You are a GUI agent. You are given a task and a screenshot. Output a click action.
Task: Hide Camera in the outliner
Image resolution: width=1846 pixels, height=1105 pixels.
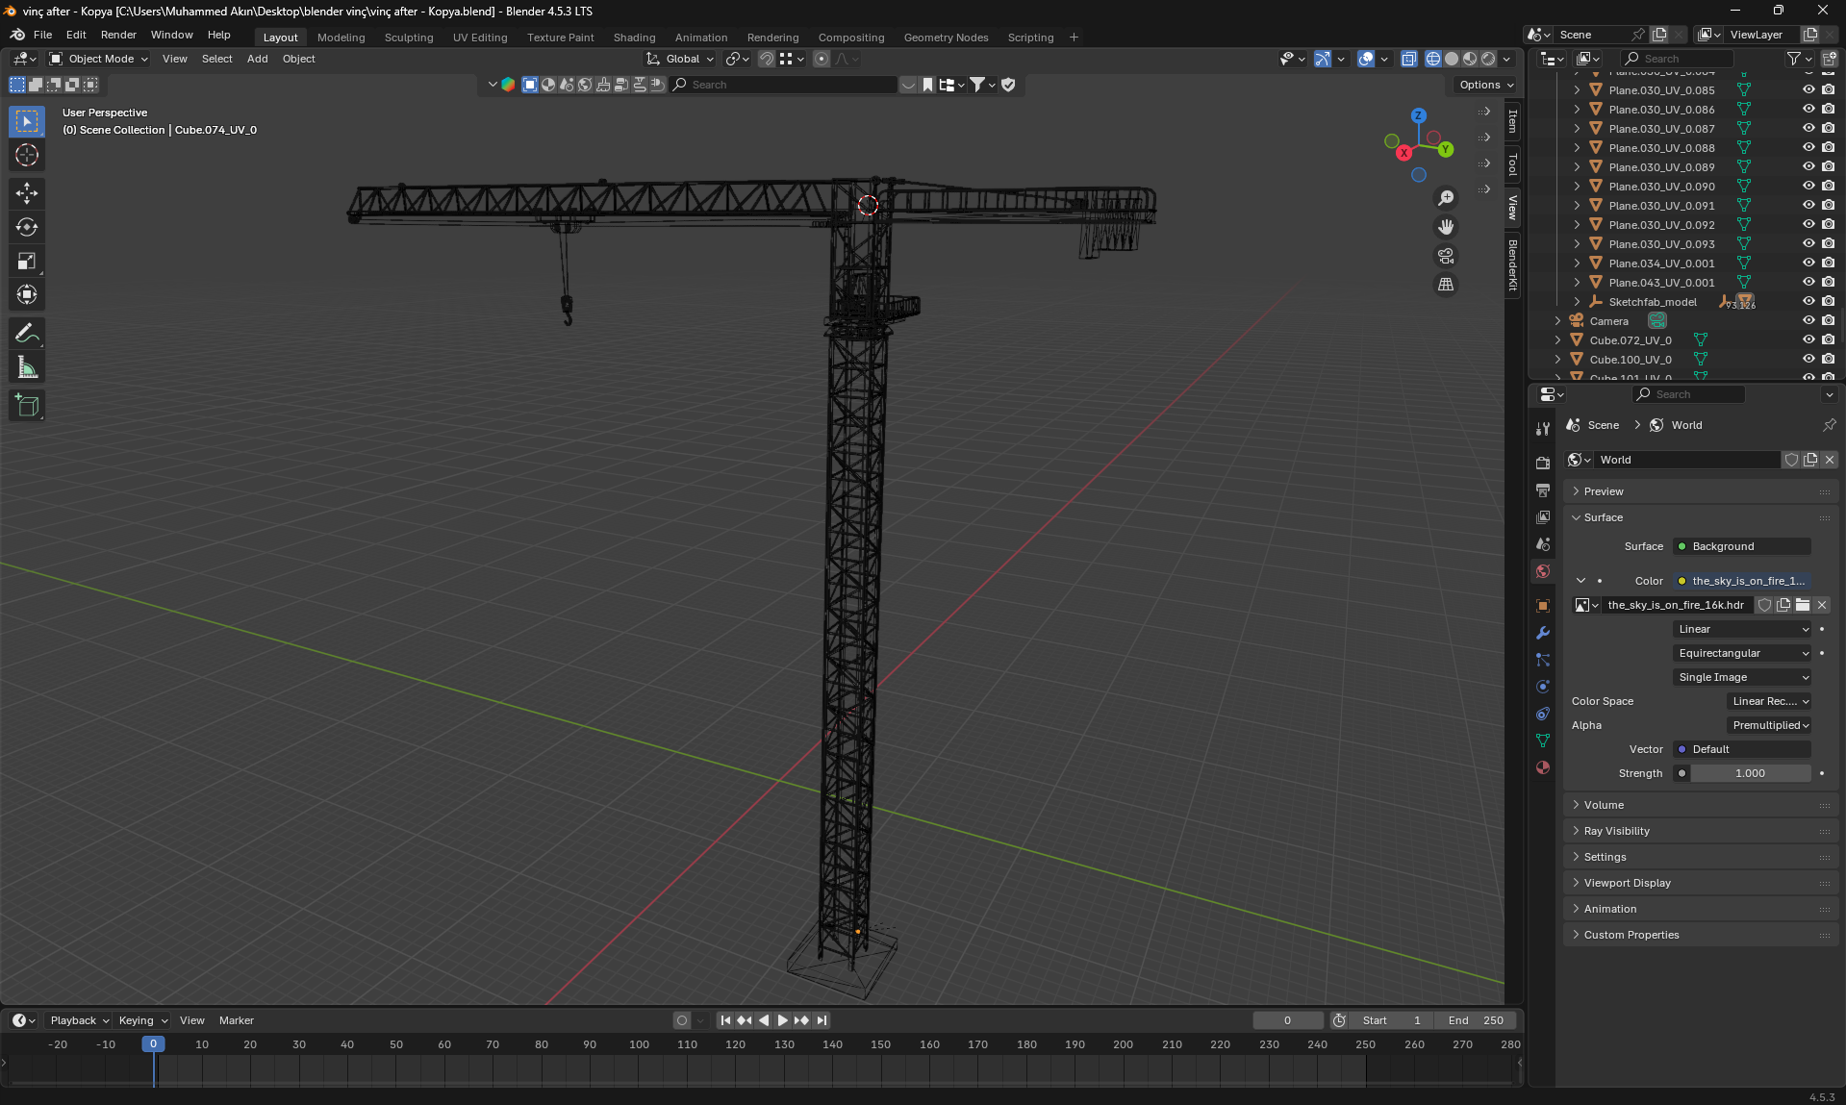pos(1808,320)
